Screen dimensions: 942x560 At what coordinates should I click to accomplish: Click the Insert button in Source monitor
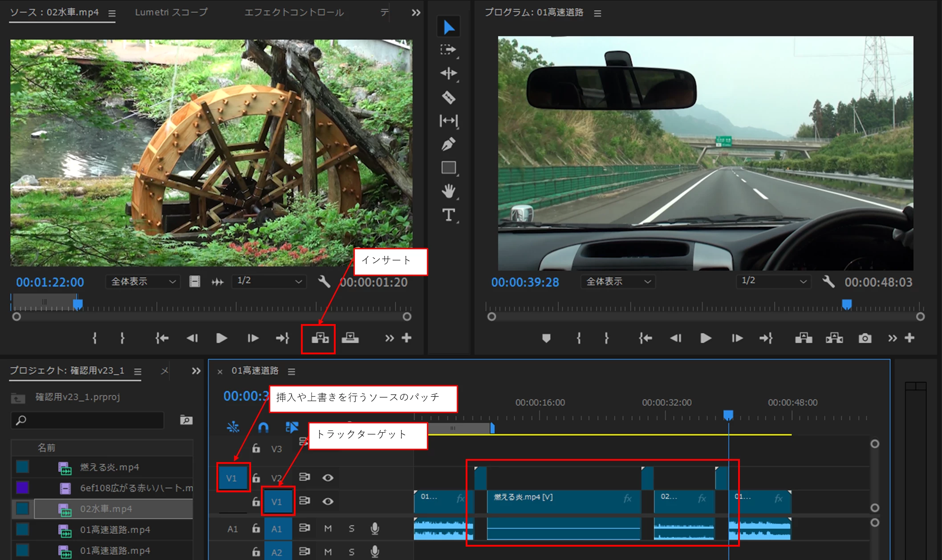[x=320, y=338]
